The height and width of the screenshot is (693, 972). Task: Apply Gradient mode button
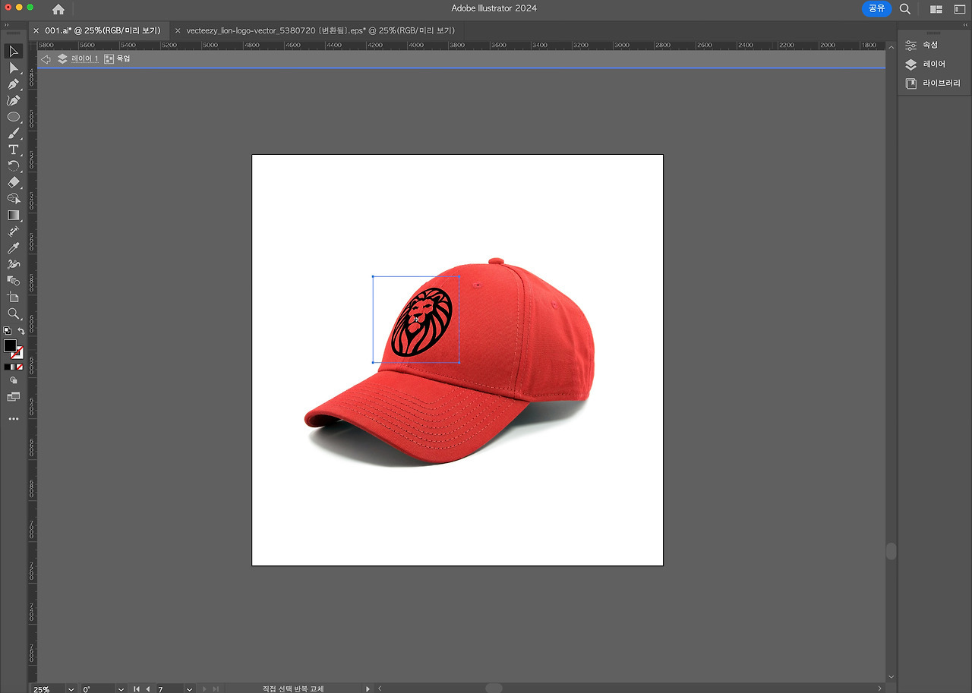tap(13, 367)
